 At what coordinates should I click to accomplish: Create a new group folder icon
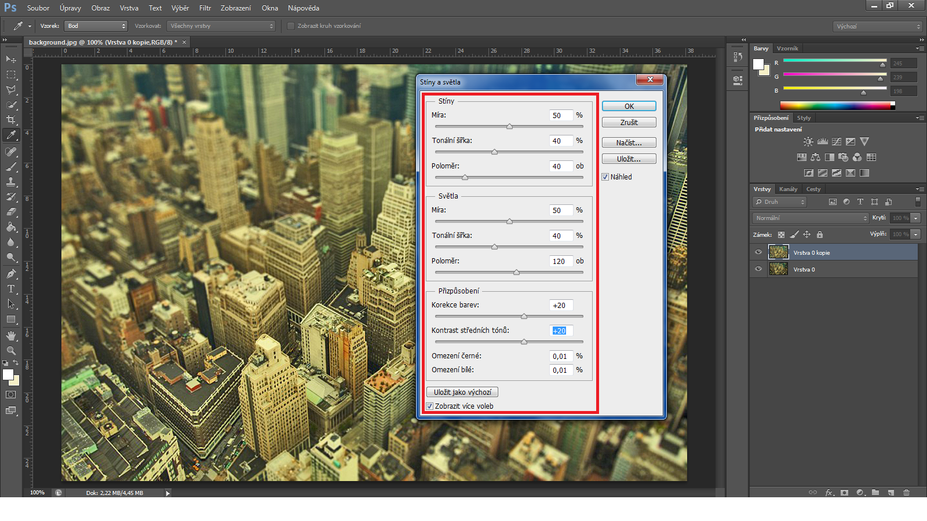tap(875, 493)
